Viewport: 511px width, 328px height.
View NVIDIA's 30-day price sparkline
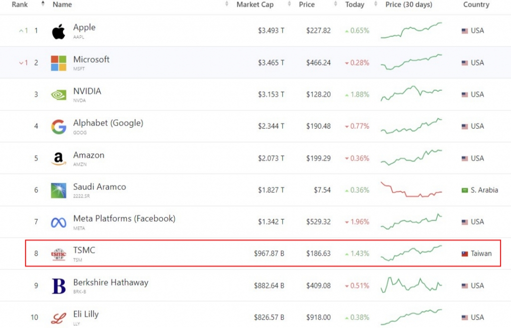pyautogui.click(x=411, y=94)
